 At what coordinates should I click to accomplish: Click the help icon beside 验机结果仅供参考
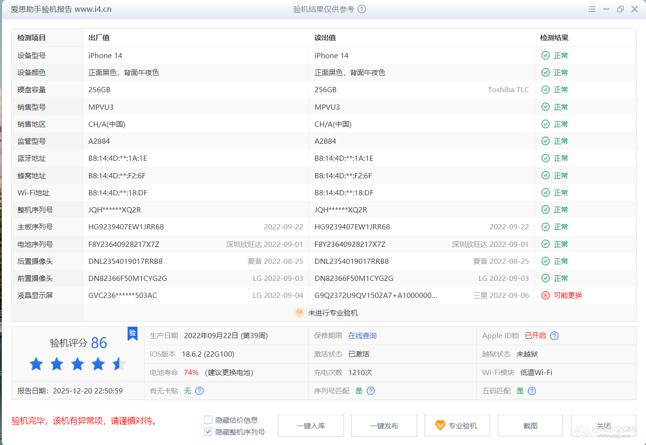click(x=361, y=9)
